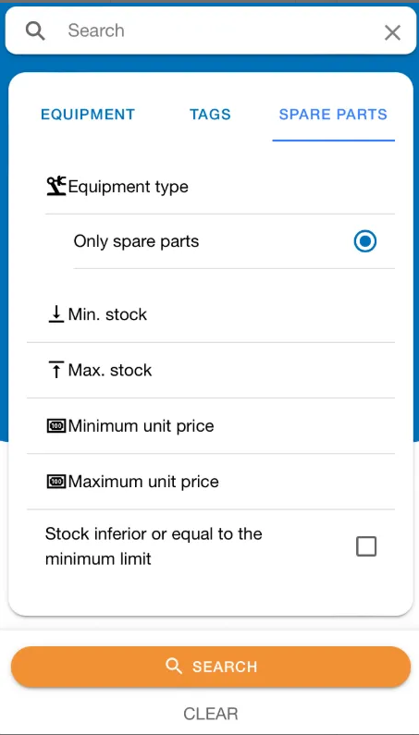Viewport: 419px width, 735px height.
Task: Click the Maximum unit price banknote icon
Action: coord(56,482)
